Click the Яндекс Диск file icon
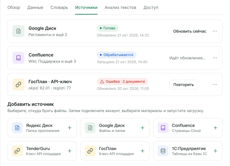Viewport: 230px width, 166px height. tap(17, 128)
